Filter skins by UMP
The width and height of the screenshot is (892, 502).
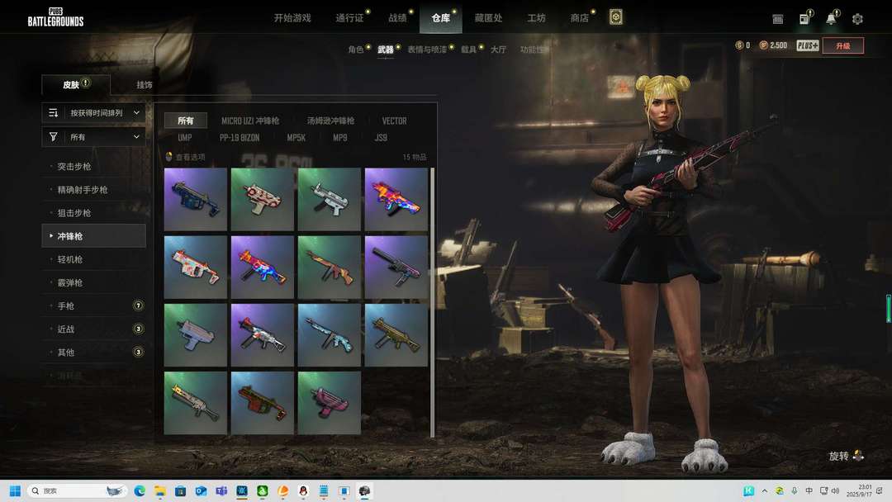(x=185, y=138)
